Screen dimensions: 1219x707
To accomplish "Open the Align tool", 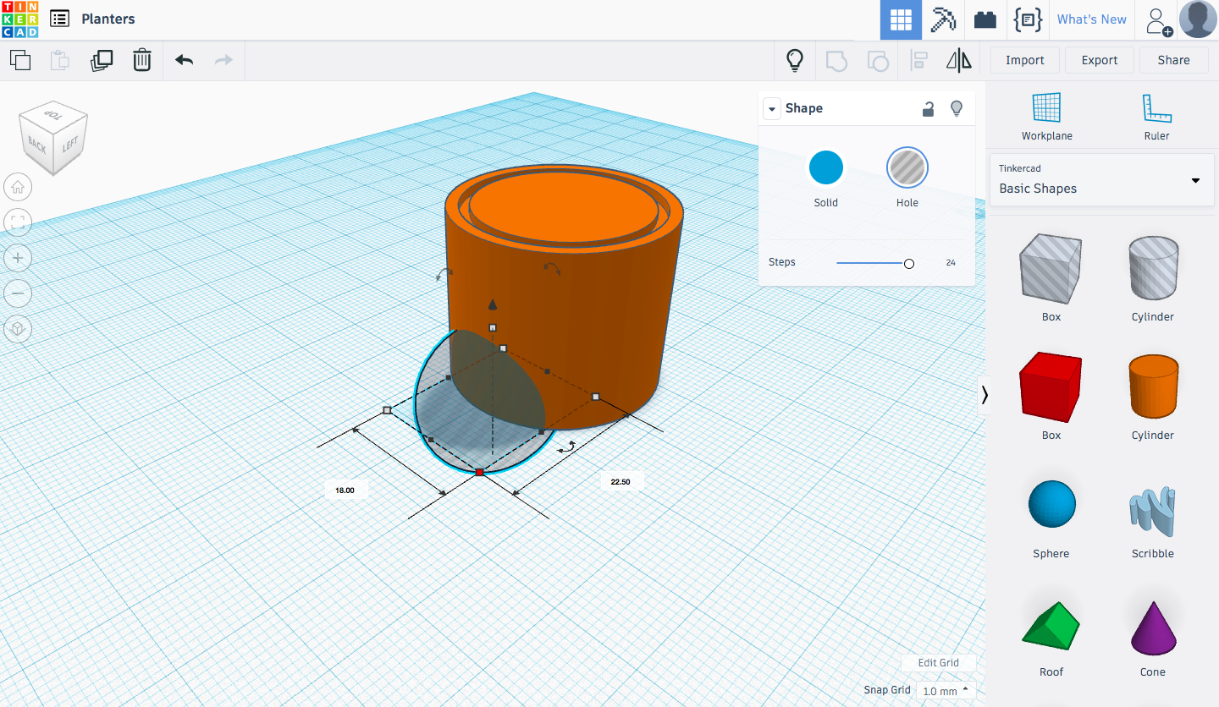I will (918, 60).
